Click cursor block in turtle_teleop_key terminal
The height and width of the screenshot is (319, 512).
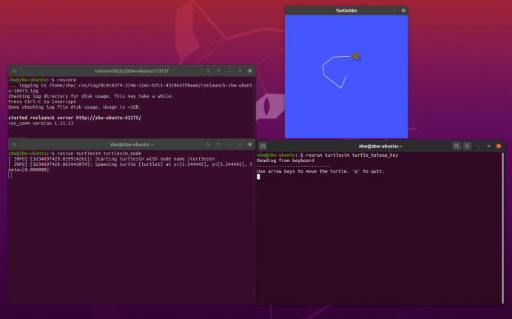coord(258,177)
